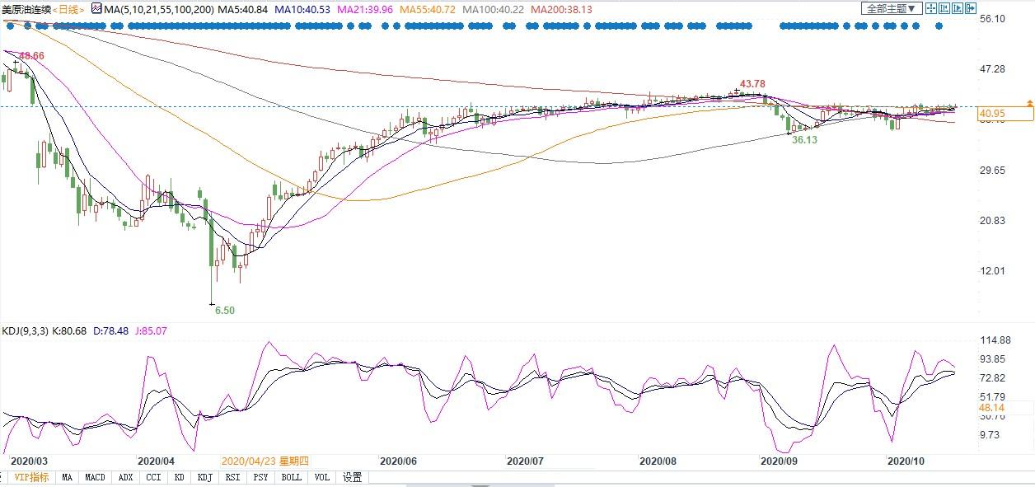Viewport: 1035px width, 487px height.
Task: Select the KDJ indicator tab
Action: pyautogui.click(x=206, y=477)
